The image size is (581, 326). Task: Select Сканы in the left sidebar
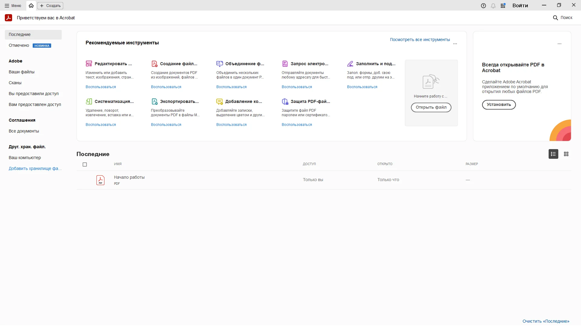pos(15,83)
